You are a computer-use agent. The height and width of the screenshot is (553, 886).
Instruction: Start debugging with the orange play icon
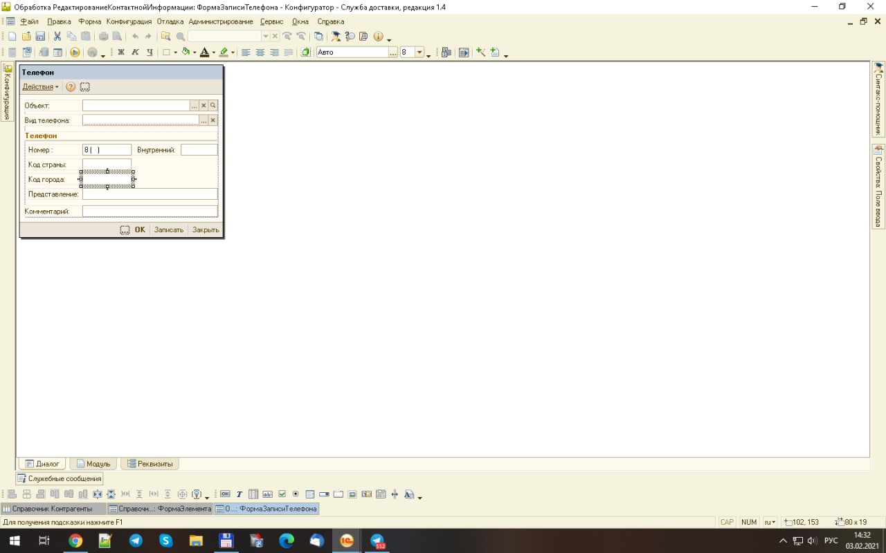[x=75, y=53]
